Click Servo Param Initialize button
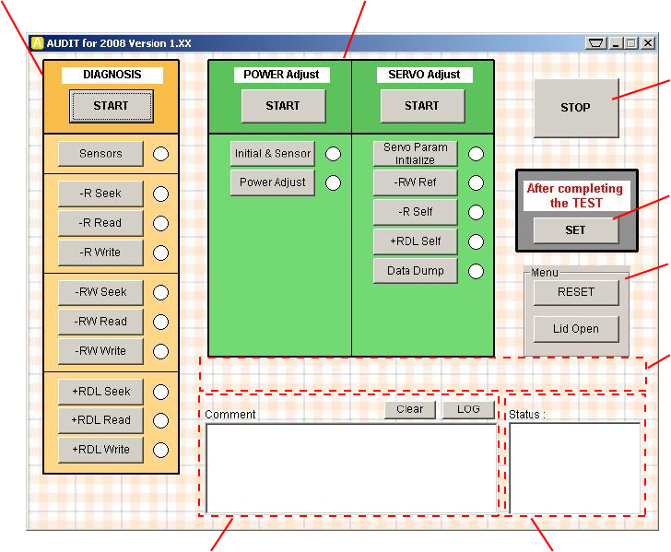This screenshot has height=552, width=671. click(x=415, y=154)
